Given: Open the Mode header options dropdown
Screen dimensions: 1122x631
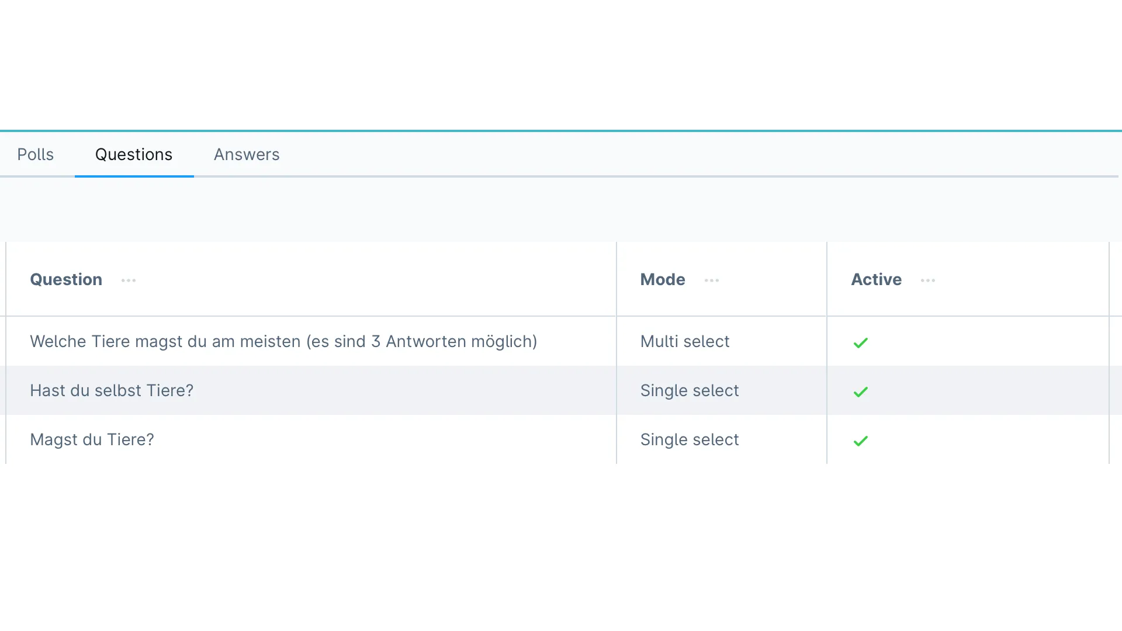Looking at the screenshot, I should (712, 280).
